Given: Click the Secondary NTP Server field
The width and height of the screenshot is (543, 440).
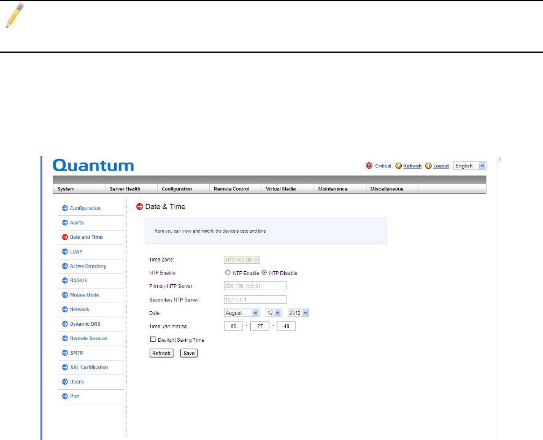Looking at the screenshot, I should (255, 299).
